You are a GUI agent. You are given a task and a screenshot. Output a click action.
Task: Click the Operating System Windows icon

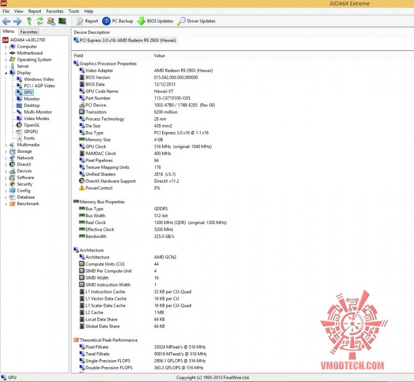tap(12, 60)
